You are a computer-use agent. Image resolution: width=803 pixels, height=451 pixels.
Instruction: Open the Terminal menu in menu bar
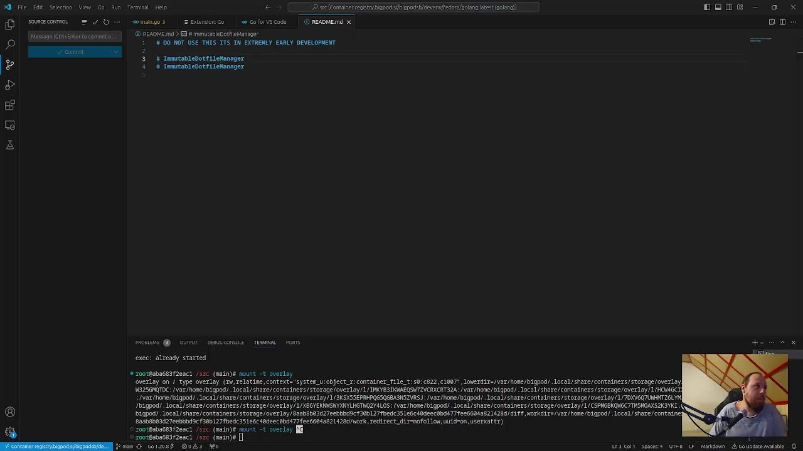138,8
